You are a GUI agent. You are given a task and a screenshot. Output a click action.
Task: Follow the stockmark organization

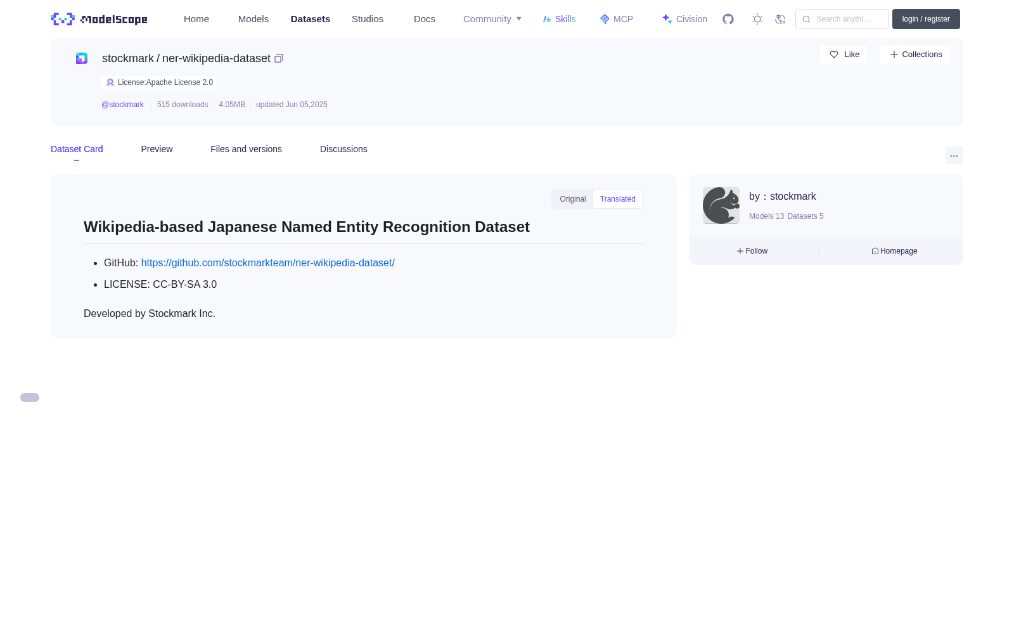click(x=752, y=251)
